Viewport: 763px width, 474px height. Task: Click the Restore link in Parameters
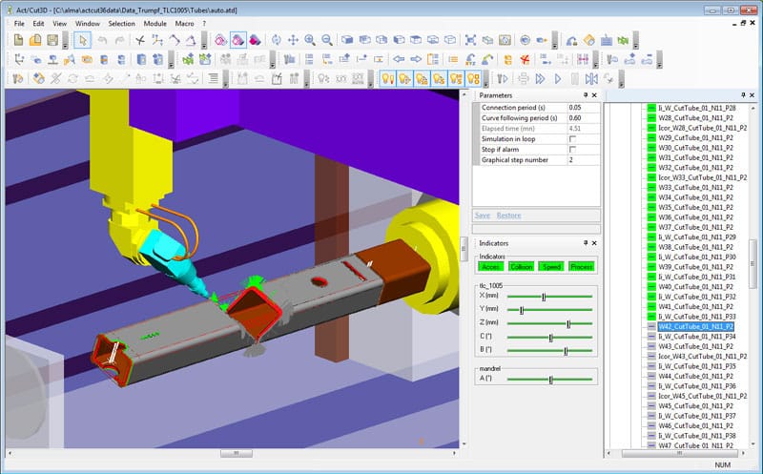(x=508, y=216)
